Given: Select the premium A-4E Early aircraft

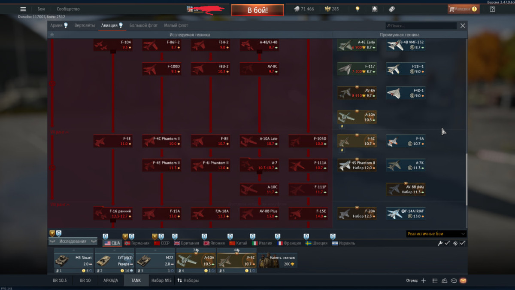Looking at the screenshot, I should (357, 45).
